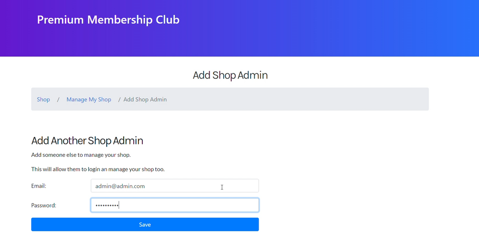Click the admin@admin.com text in Email
The height and width of the screenshot is (249, 479).
120,186
